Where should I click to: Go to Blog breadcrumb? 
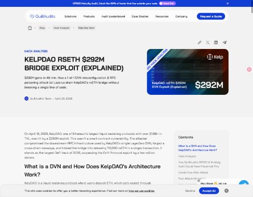pos(42,28)
